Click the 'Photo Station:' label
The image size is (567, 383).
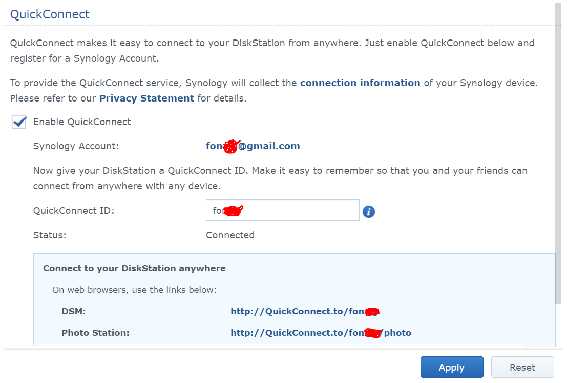[95, 333]
